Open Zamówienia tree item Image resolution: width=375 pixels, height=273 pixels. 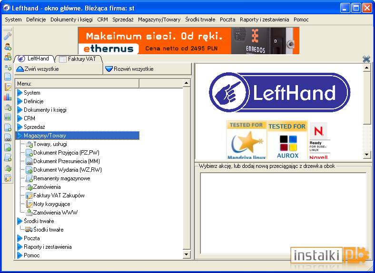pos(47,187)
